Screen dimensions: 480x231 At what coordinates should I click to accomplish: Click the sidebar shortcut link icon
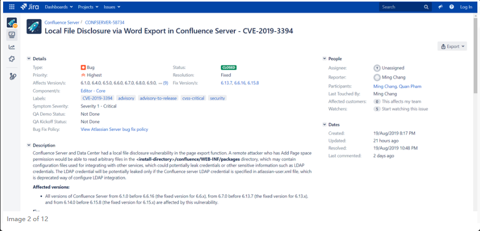click(12, 76)
